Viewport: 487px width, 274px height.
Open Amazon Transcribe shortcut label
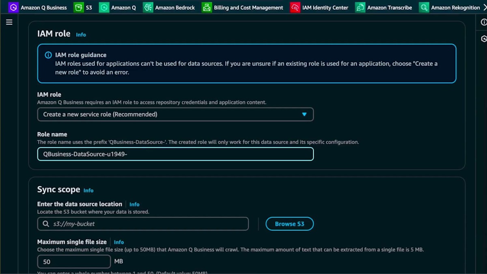pyautogui.click(x=390, y=7)
